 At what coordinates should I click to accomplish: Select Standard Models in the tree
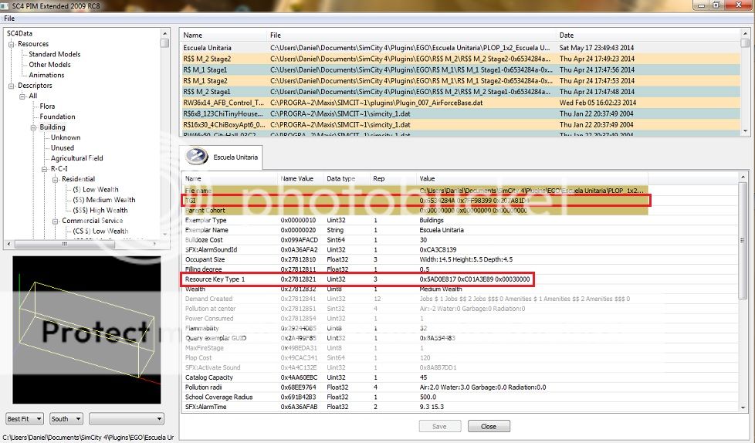(54, 54)
